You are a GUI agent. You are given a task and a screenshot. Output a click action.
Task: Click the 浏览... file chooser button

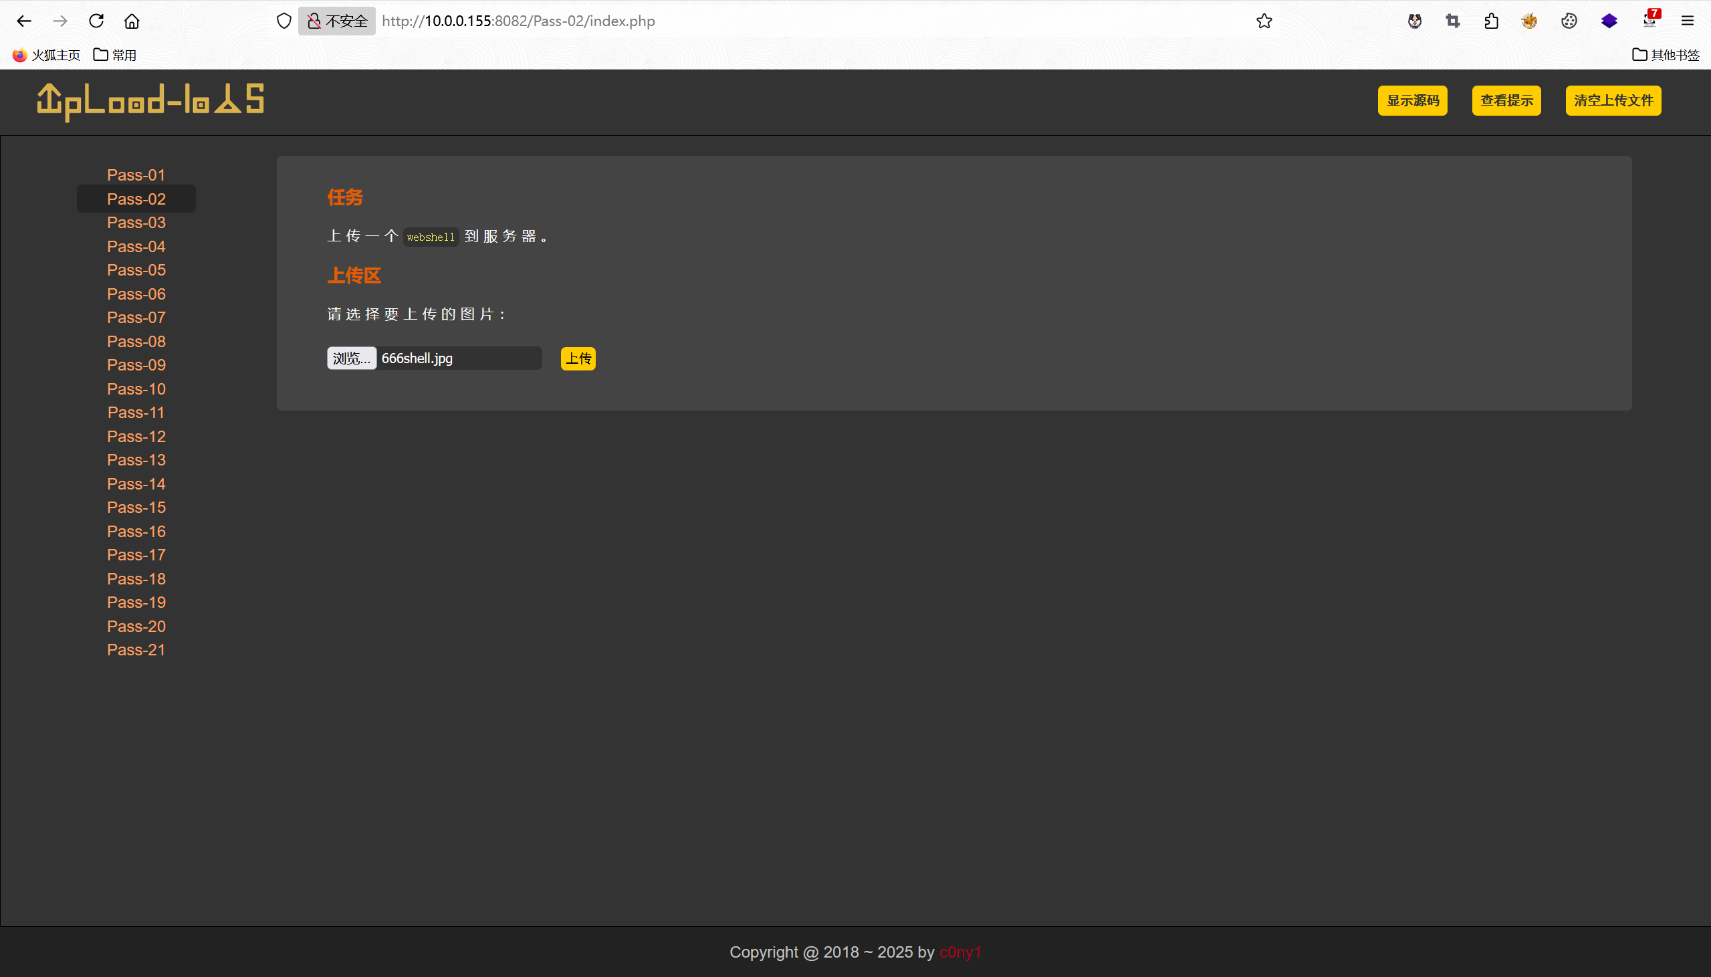click(352, 358)
